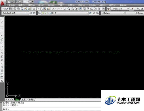Image resolution: width=144 pixels, height=111 pixels.
Task: Select the Spline draw tool
Action: click(x=2, y=46)
